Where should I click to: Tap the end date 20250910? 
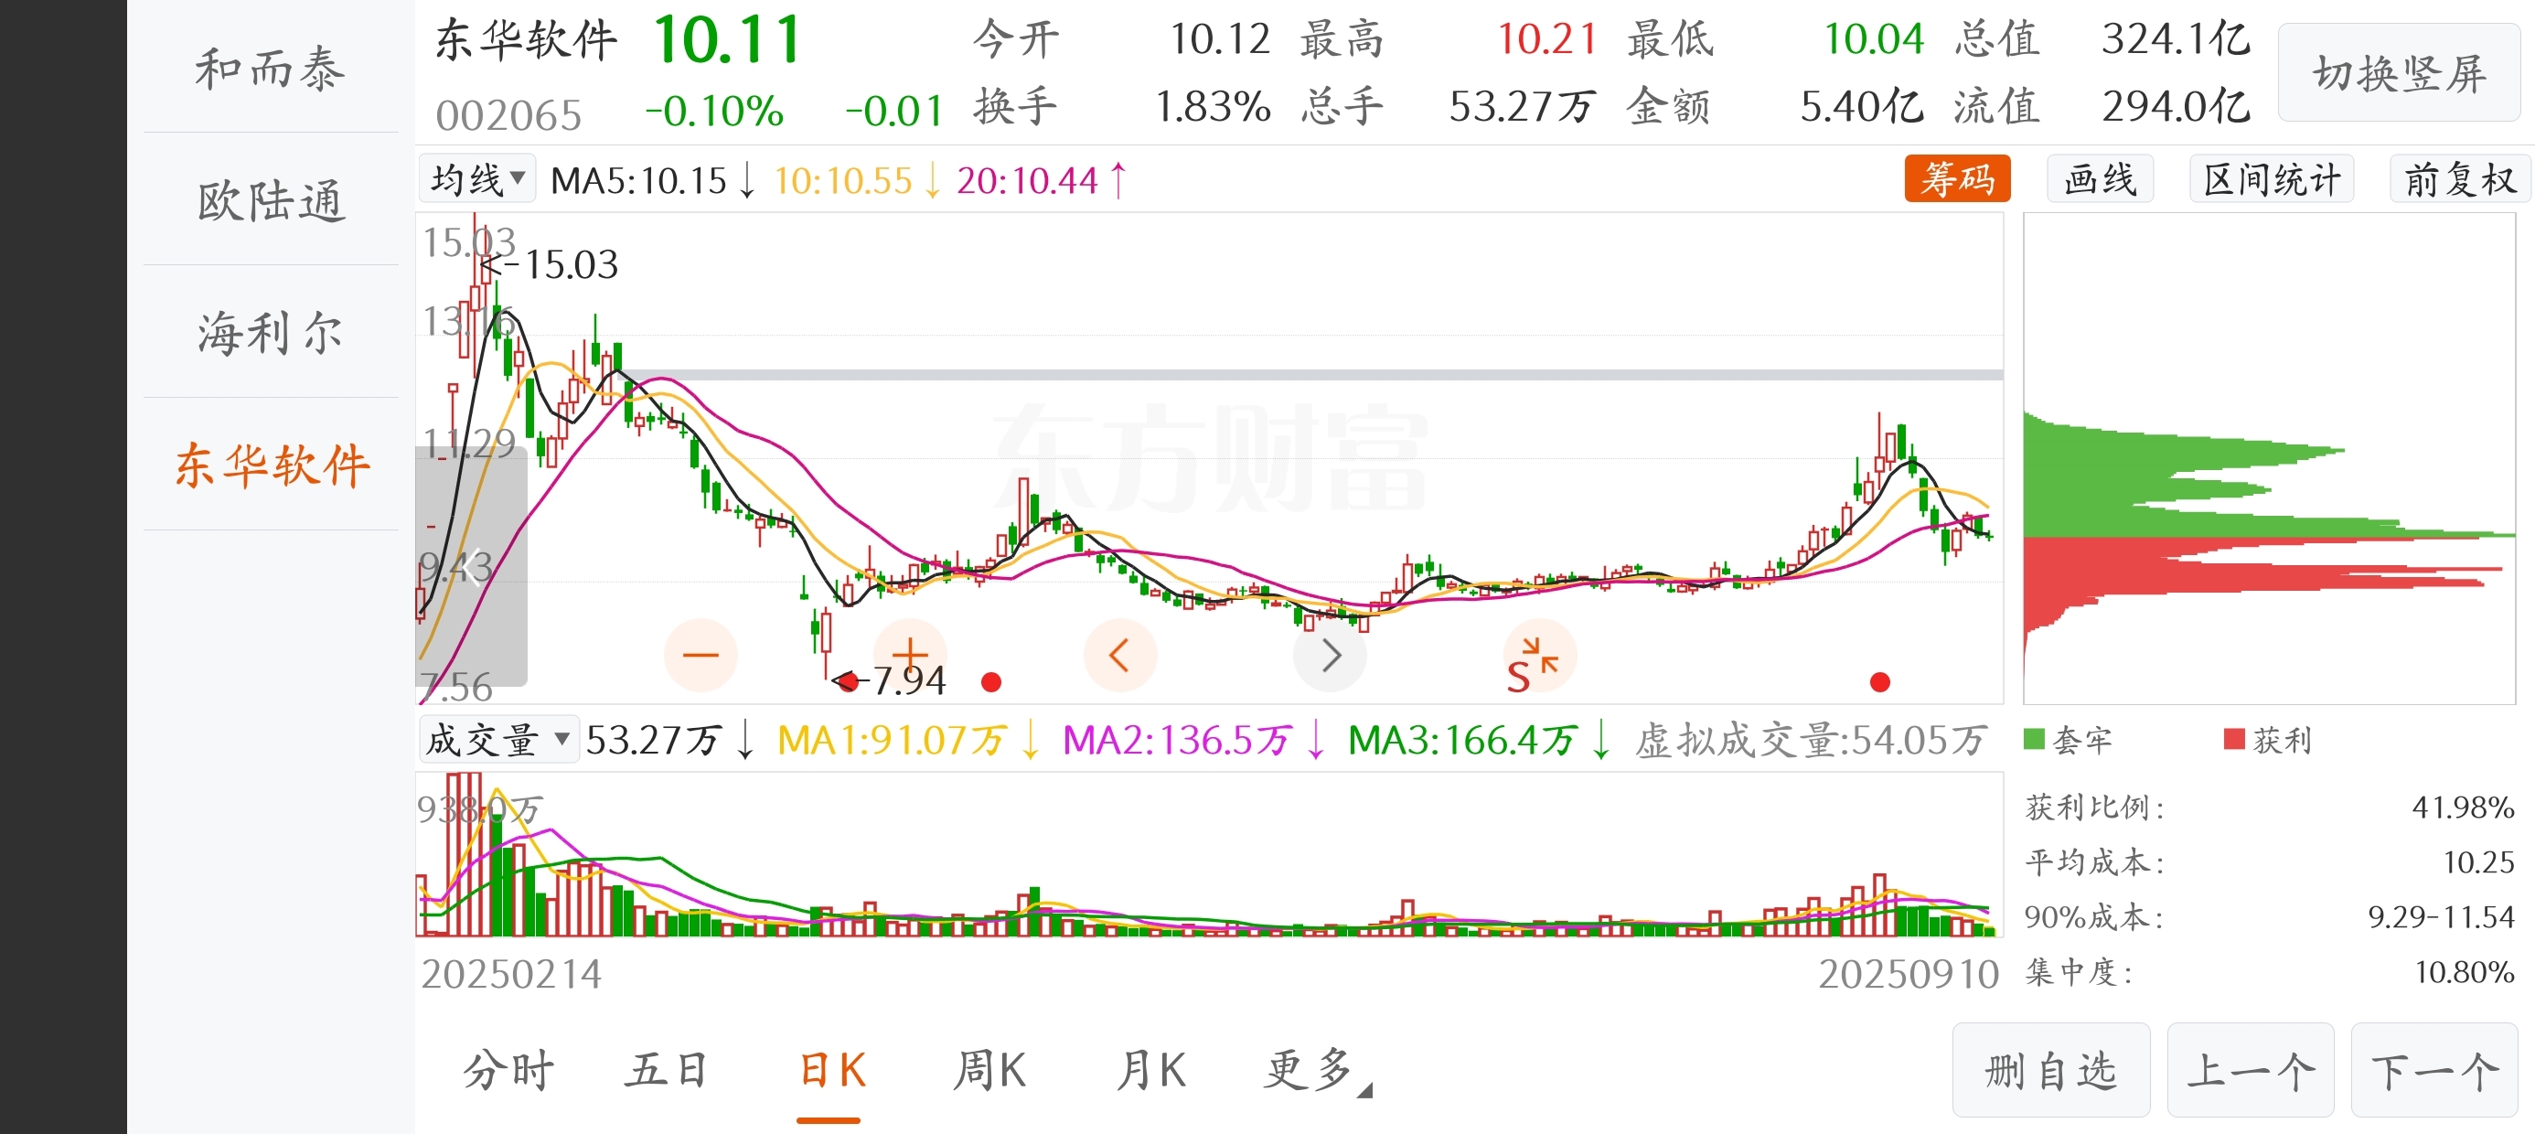click(x=1909, y=975)
